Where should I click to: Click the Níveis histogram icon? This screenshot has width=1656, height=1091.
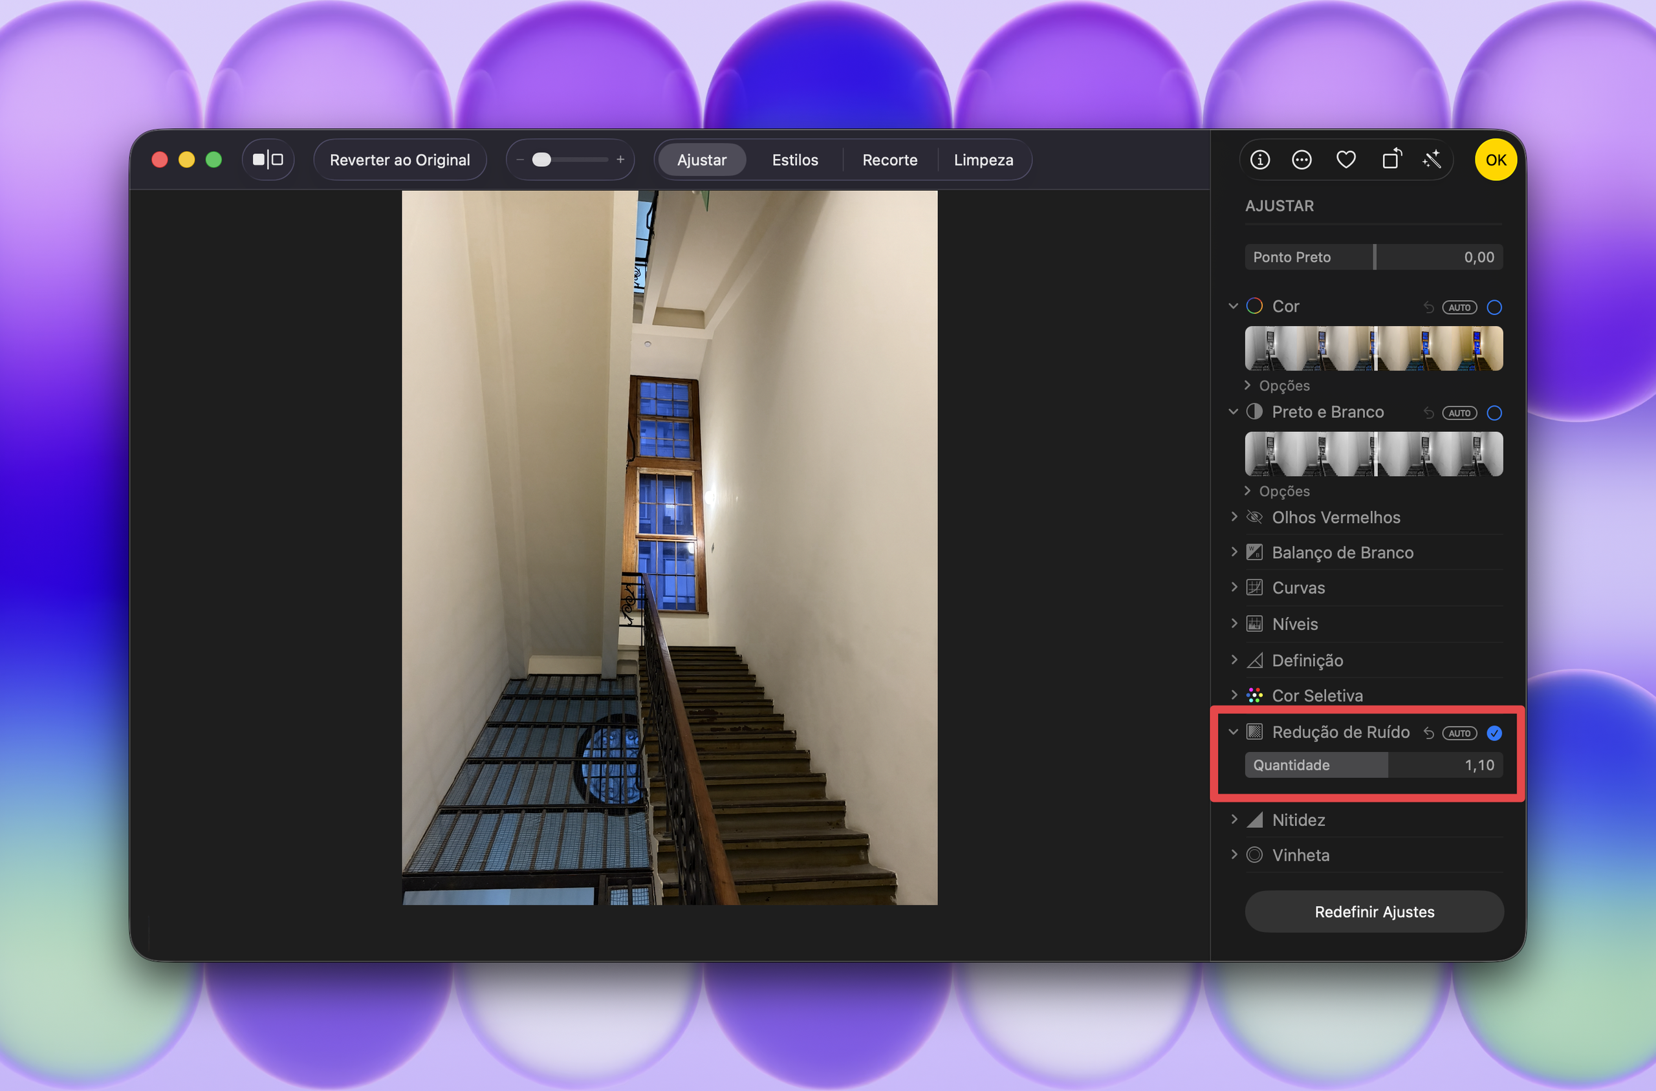pyautogui.click(x=1254, y=624)
